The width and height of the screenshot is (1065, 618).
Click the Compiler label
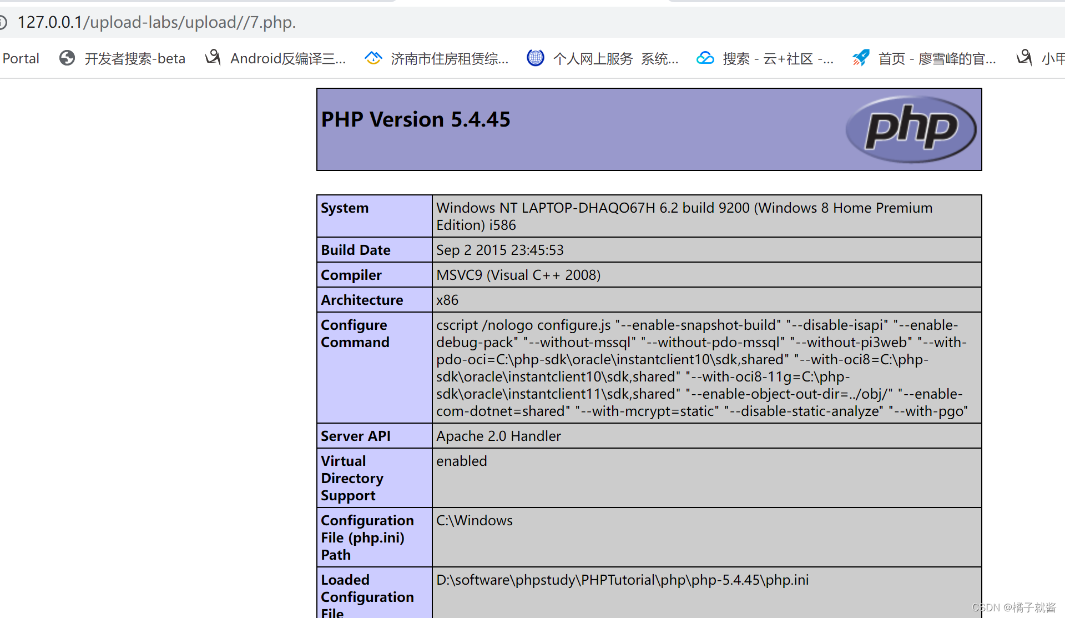click(351, 275)
